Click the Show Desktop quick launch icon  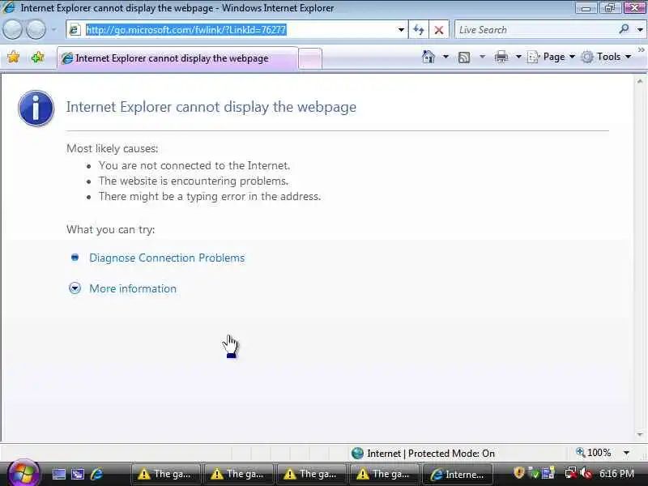58,474
